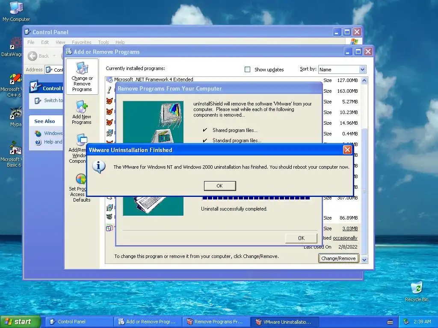
Task: Click the program icon beside the 0.44MB row
Action: pyautogui.click(x=109, y=133)
